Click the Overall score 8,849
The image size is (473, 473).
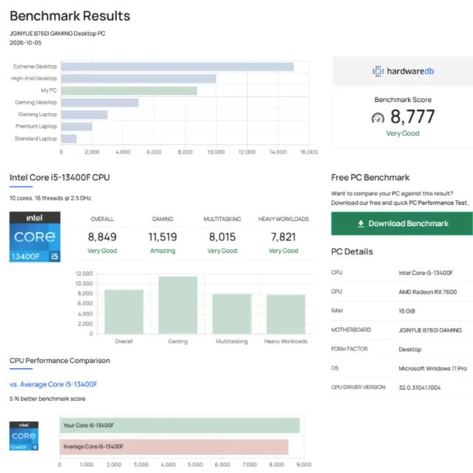click(102, 237)
